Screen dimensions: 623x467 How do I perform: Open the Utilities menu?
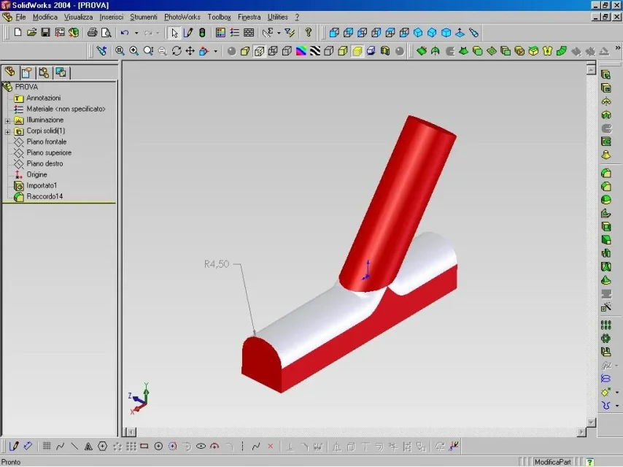[x=278, y=17]
